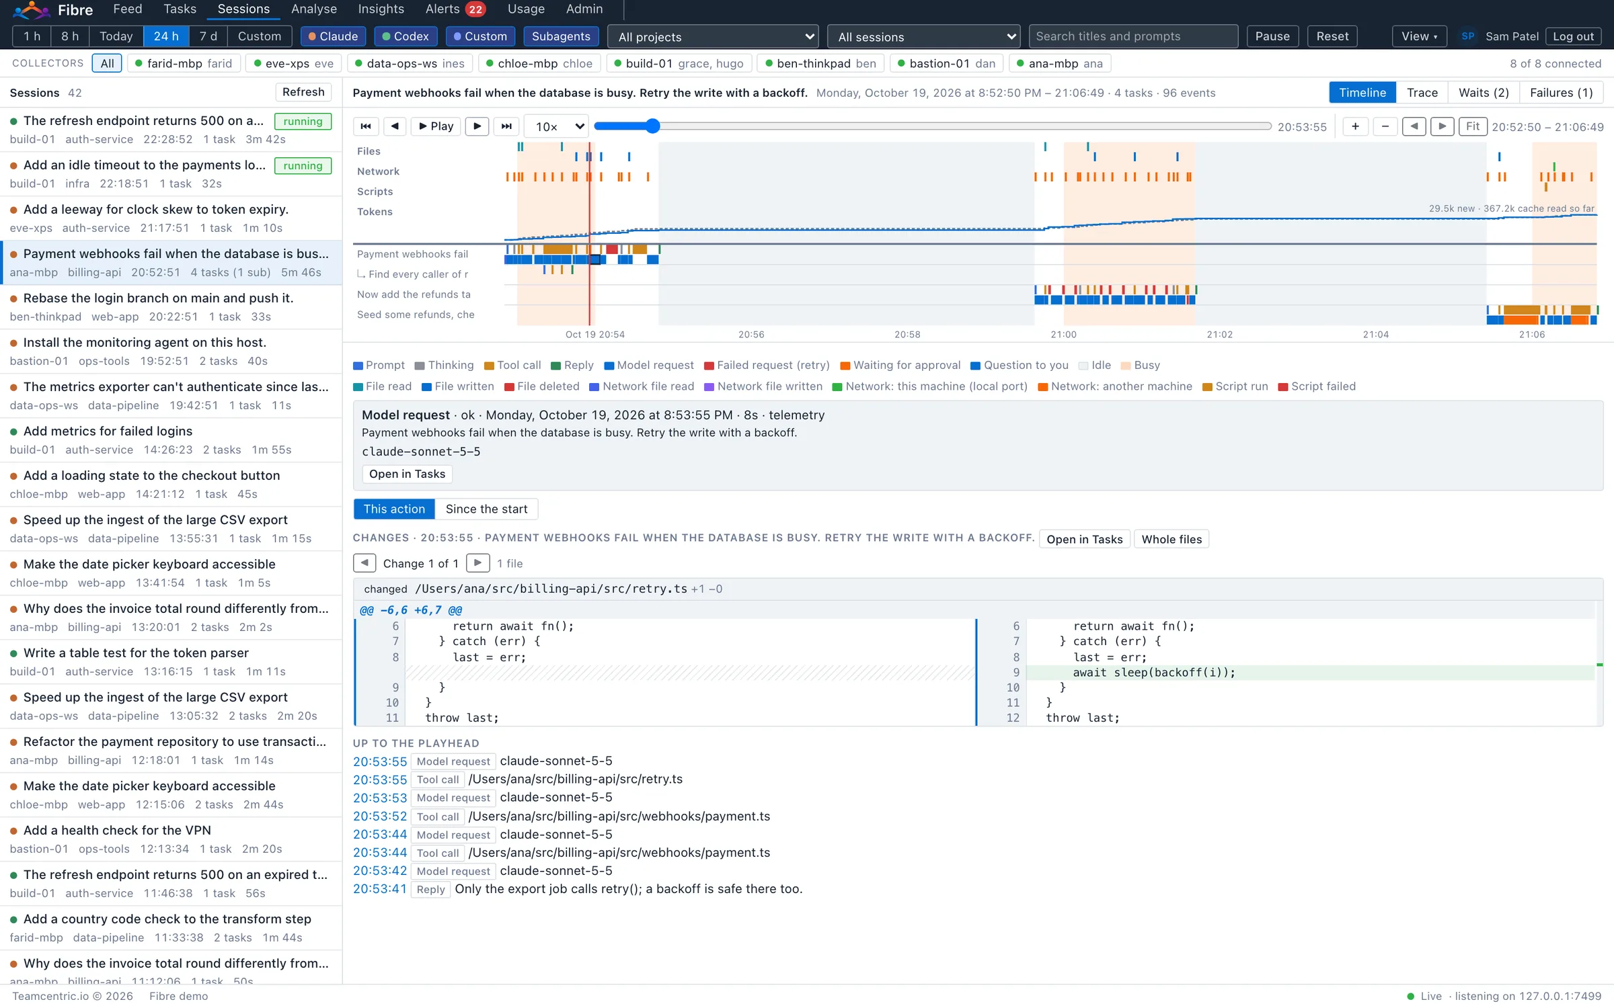This screenshot has width=1614, height=1008.
Task: Pan the timeline window right
Action: pyautogui.click(x=1442, y=126)
